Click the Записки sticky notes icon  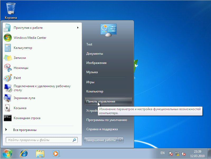(x=8, y=58)
